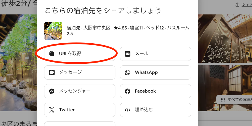
Task: Click the speech bubble icon for メッセージ
Action: click(x=51, y=72)
